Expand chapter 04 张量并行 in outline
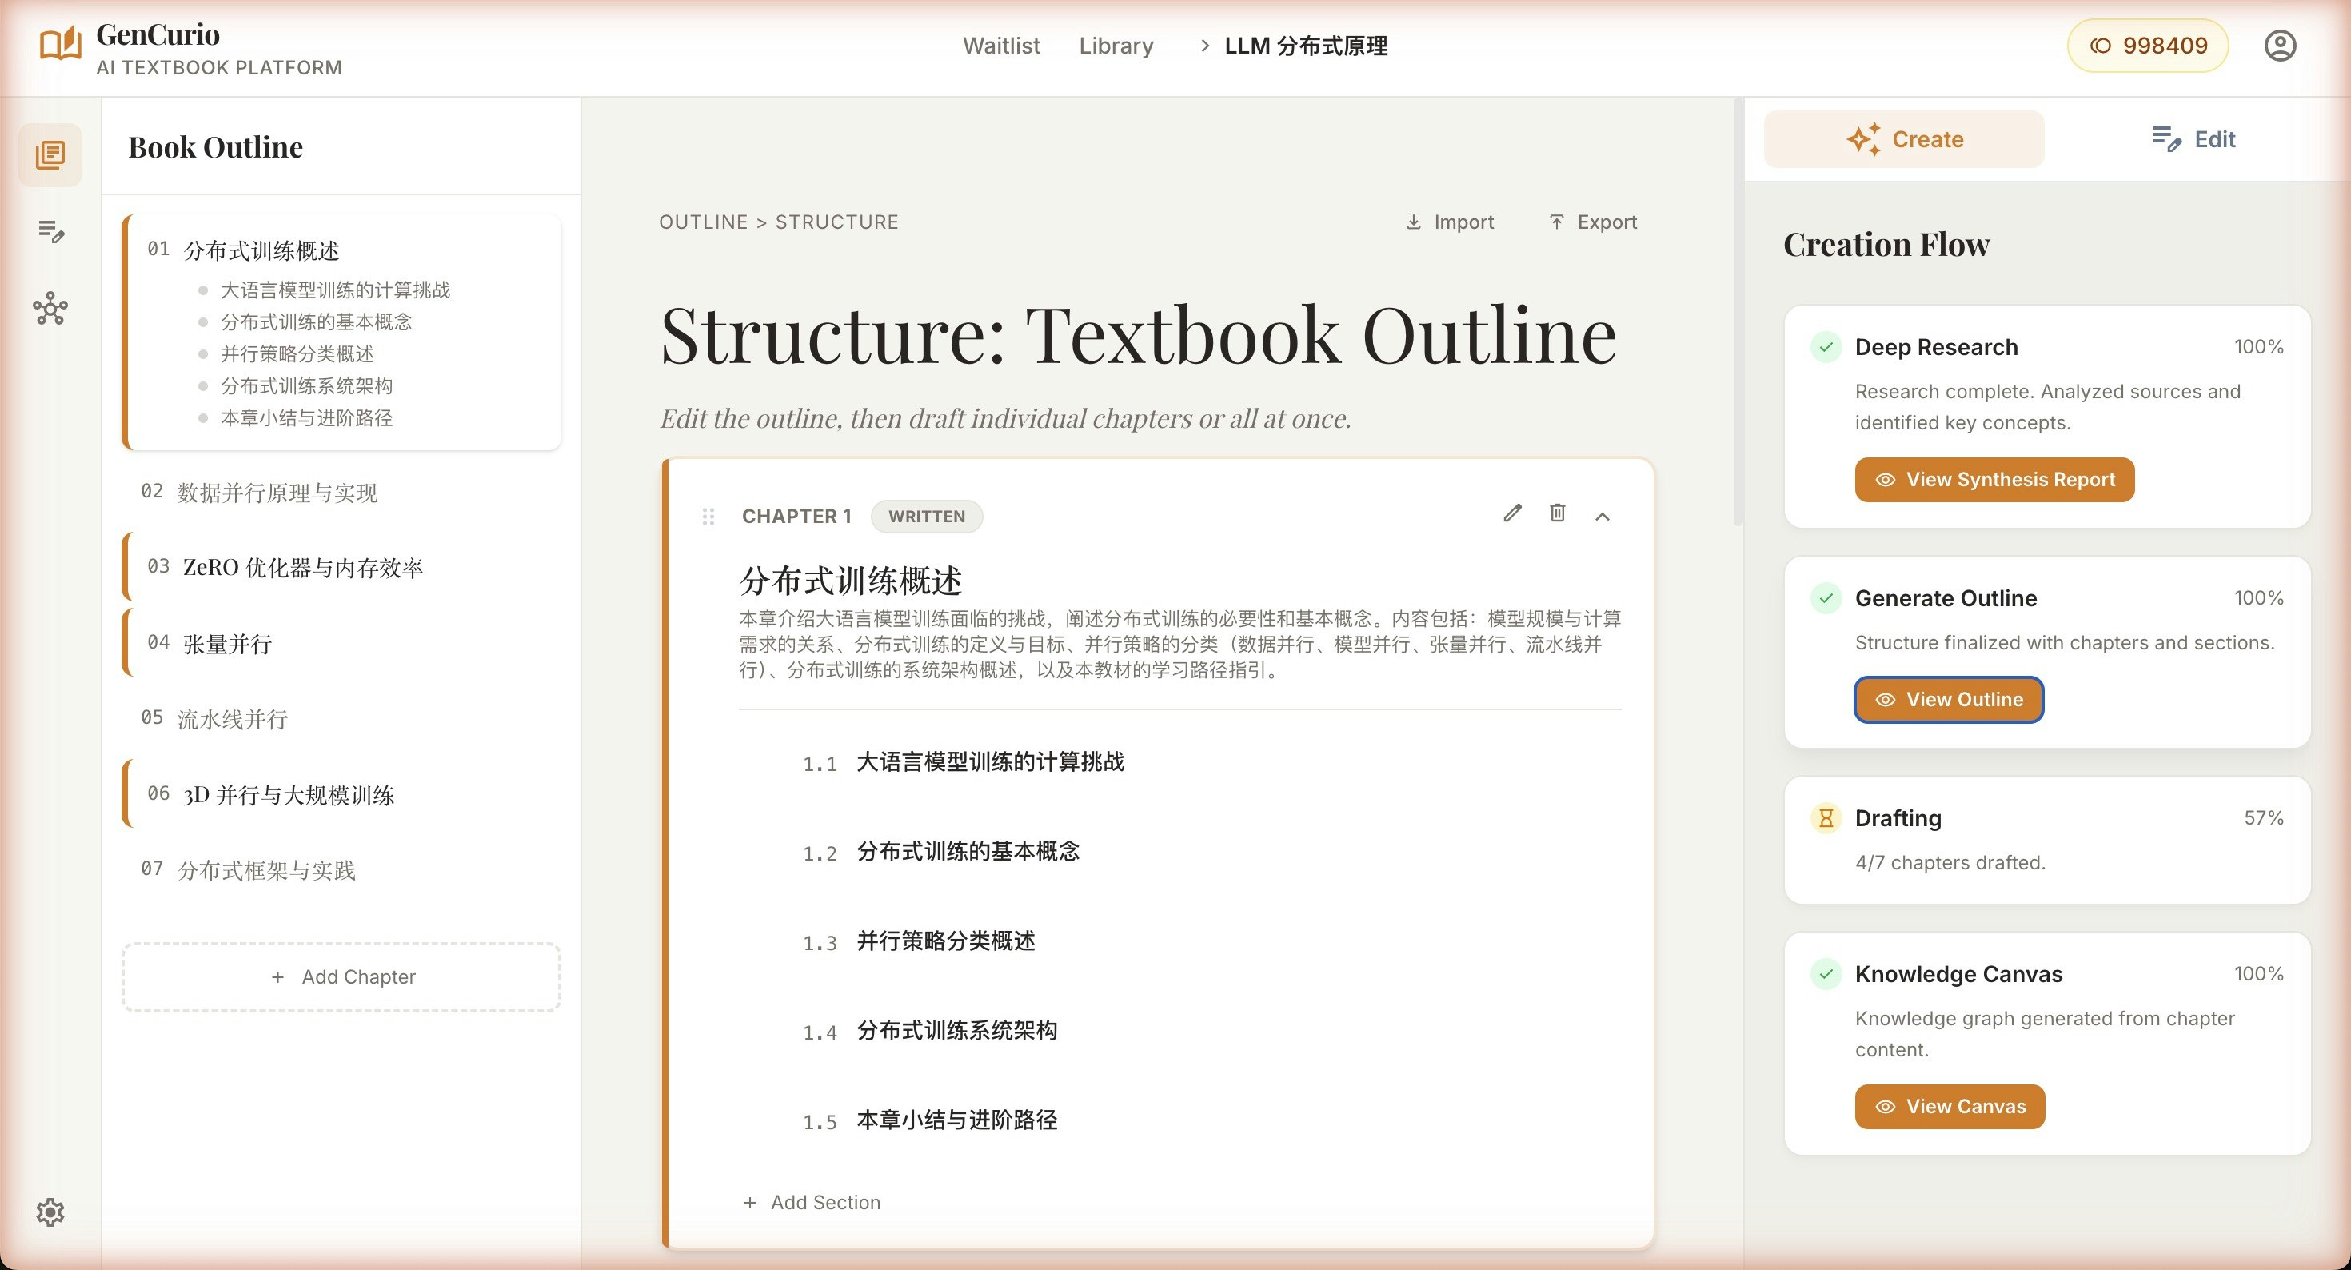 pyautogui.click(x=226, y=644)
